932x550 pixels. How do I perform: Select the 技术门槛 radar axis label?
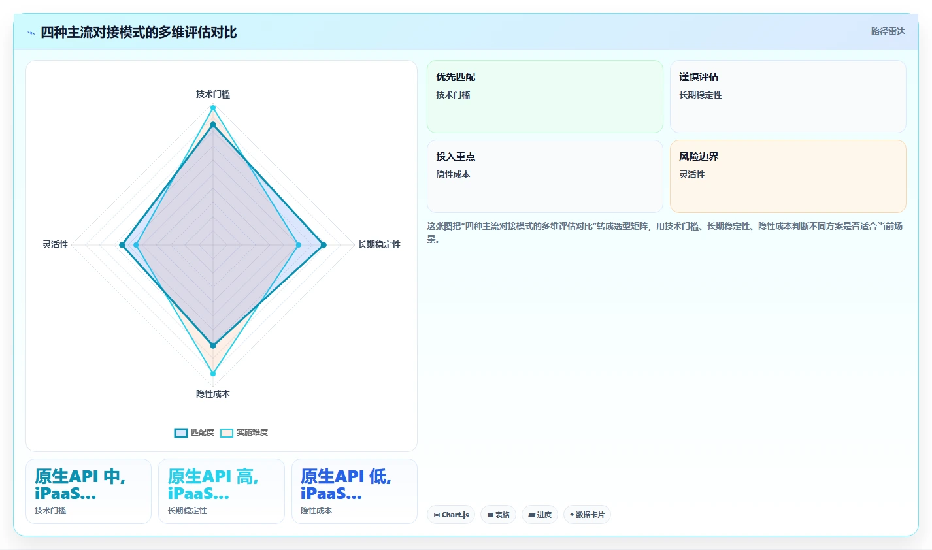[x=213, y=94]
